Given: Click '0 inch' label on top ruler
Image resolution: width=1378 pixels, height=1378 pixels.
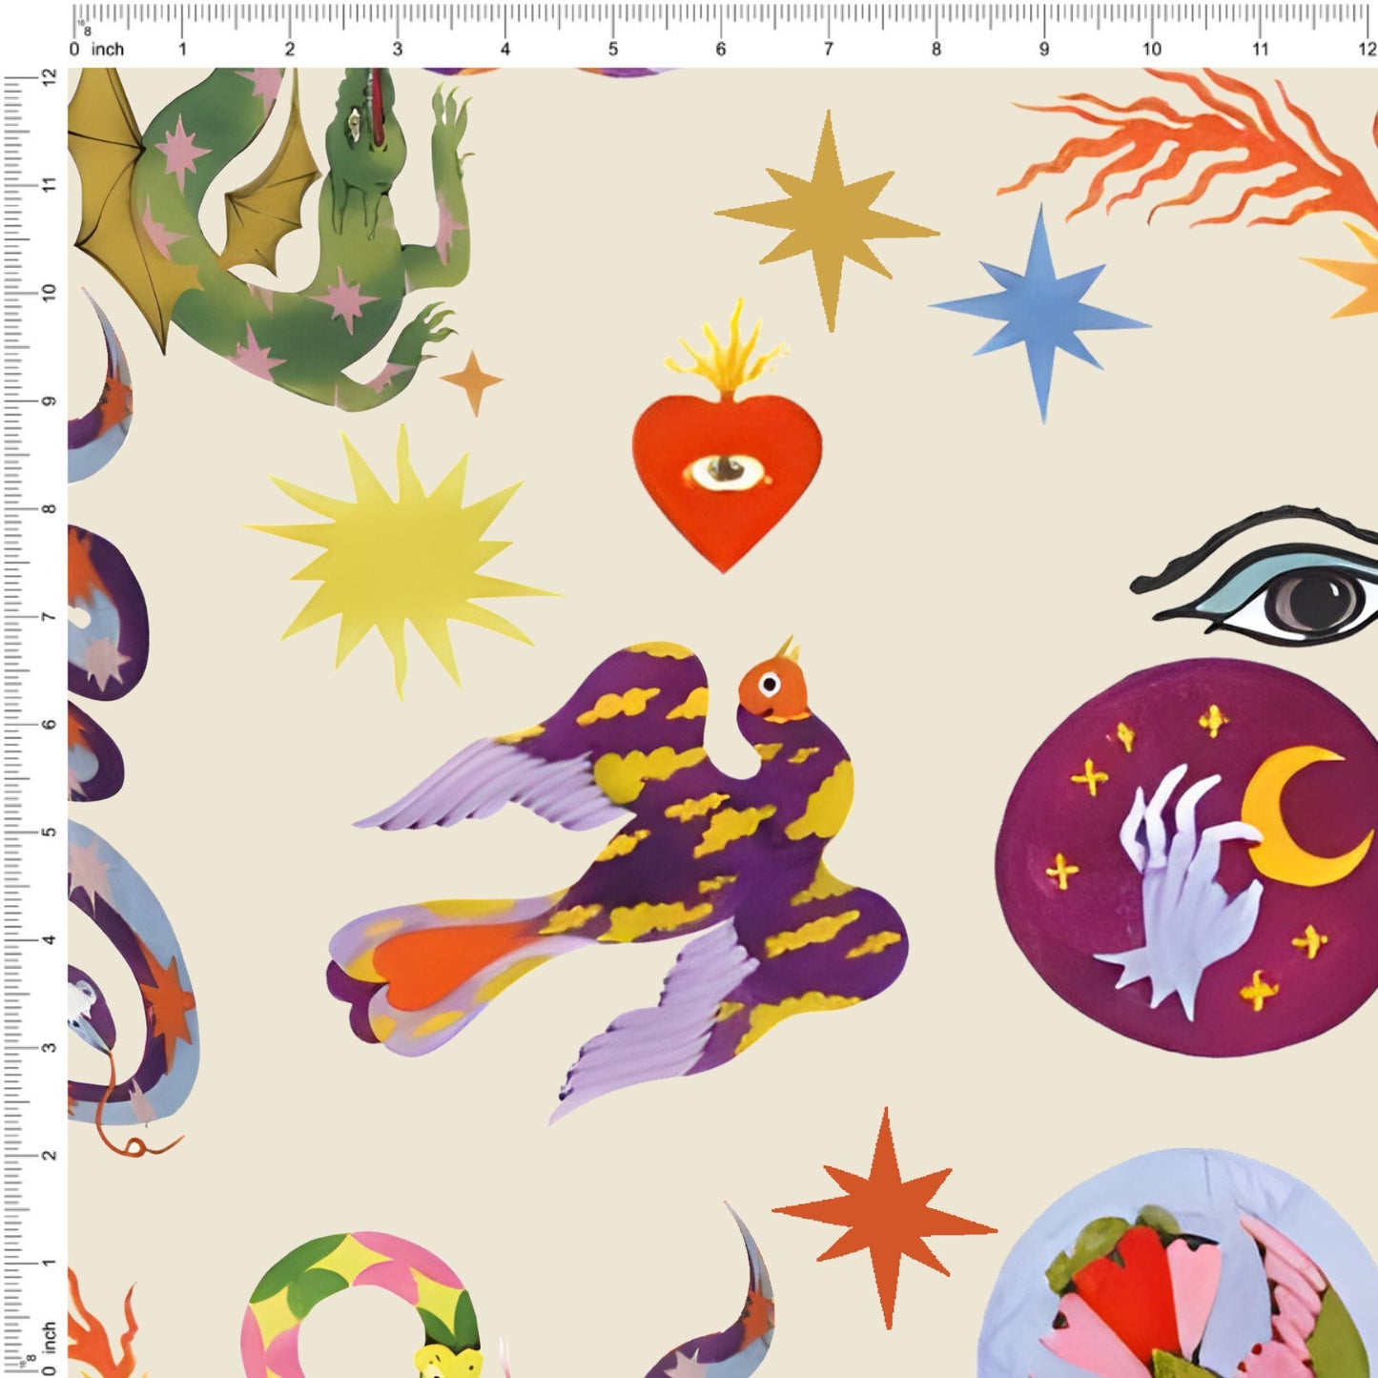Looking at the screenshot, I should coord(97,50).
